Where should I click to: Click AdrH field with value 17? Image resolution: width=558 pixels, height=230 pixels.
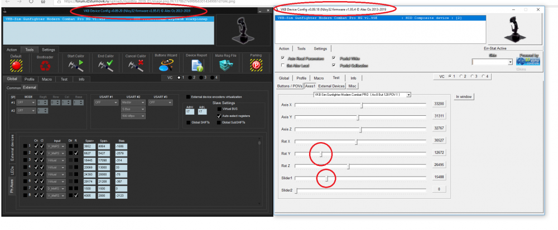190,112
